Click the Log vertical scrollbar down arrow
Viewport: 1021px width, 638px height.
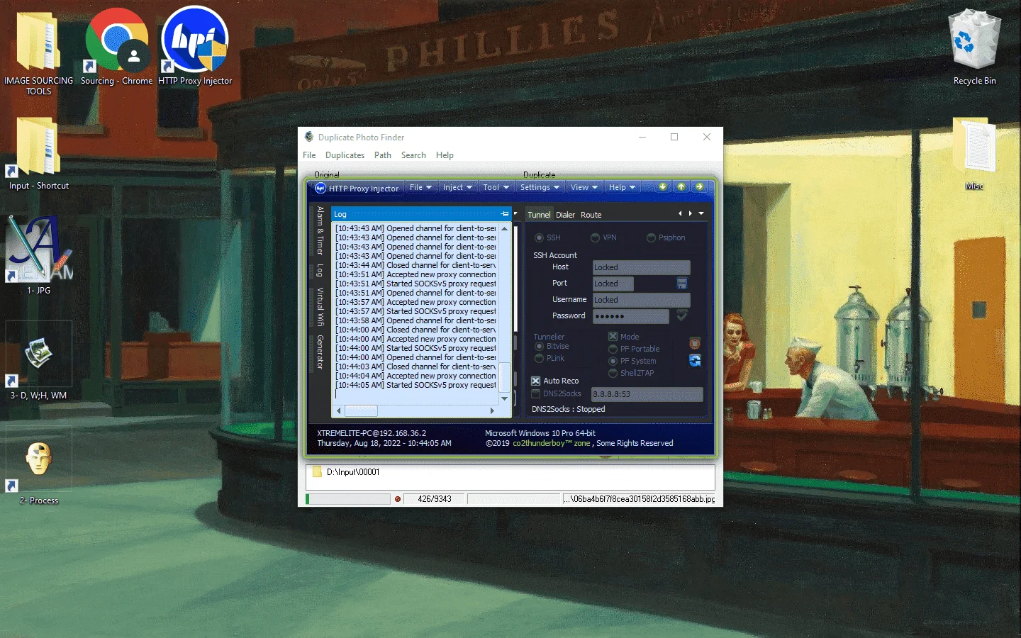(x=505, y=399)
